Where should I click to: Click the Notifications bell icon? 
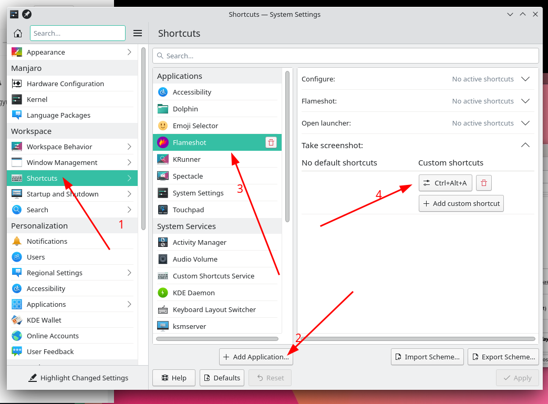click(x=17, y=241)
